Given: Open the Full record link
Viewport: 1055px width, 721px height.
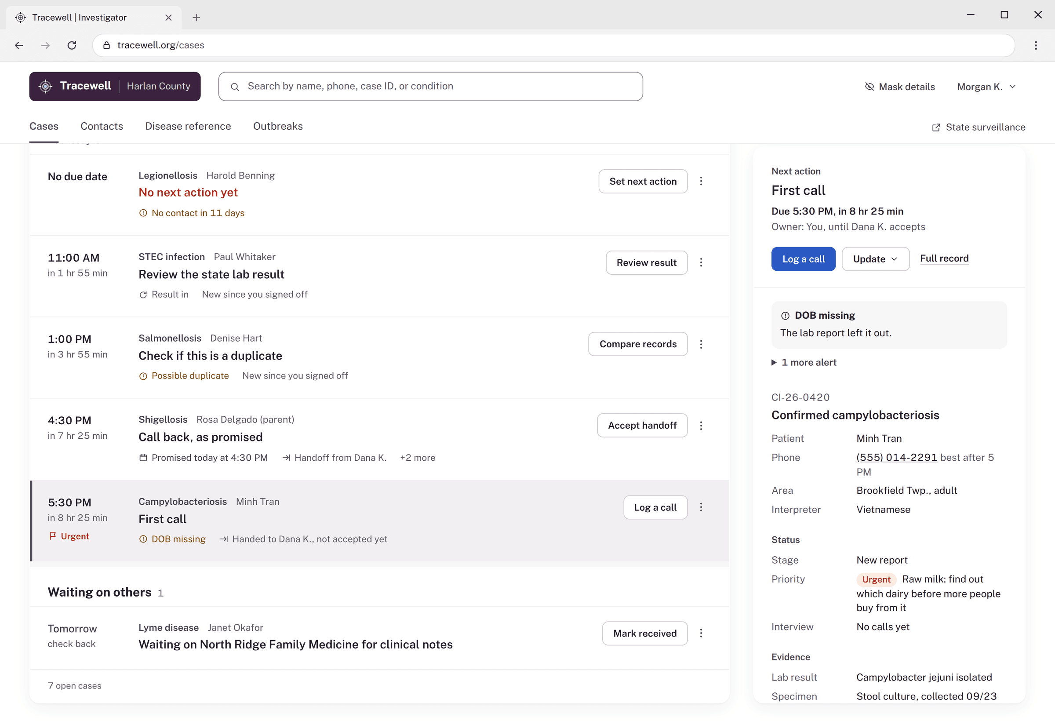Looking at the screenshot, I should [x=944, y=259].
